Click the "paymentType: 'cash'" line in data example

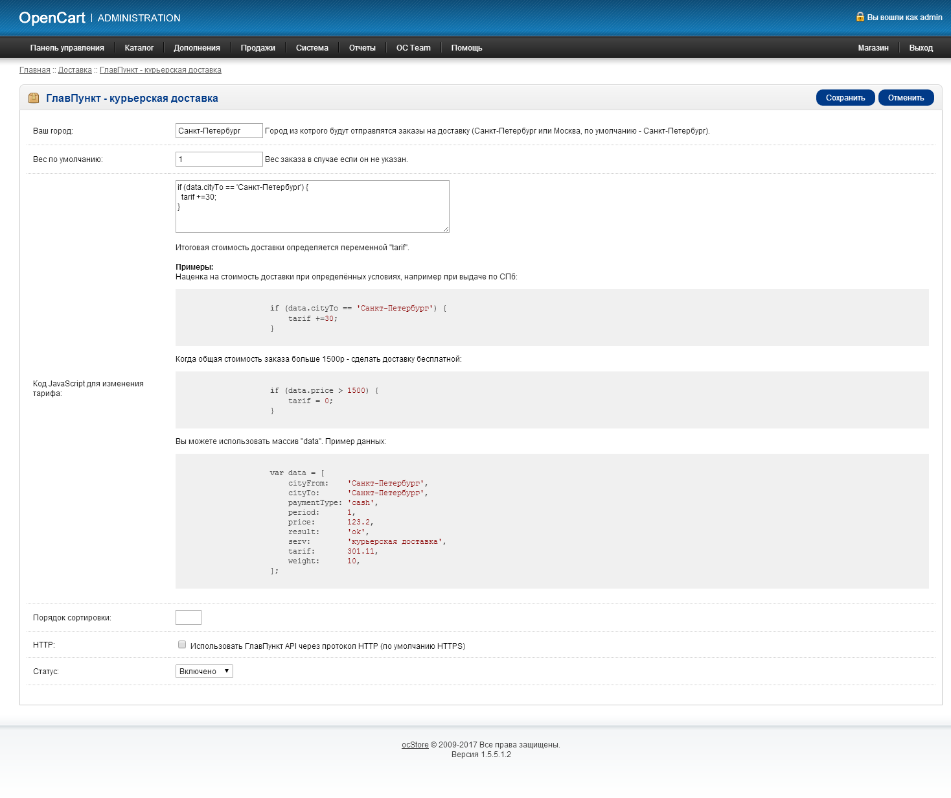pyautogui.click(x=333, y=503)
